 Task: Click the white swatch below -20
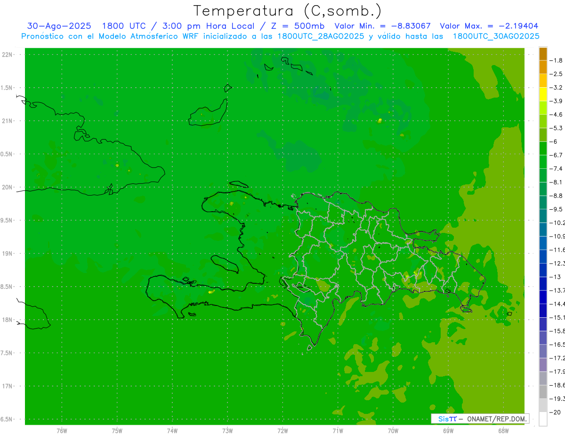point(543,419)
